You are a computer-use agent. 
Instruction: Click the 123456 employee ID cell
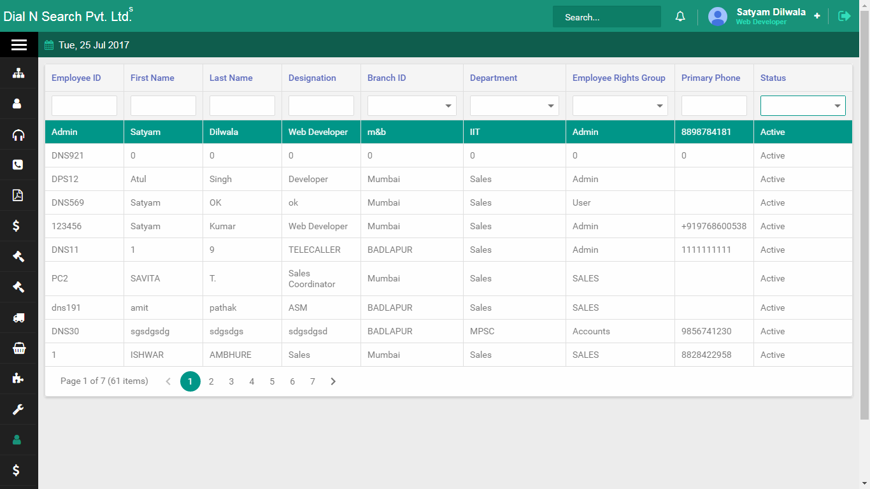tap(84, 226)
